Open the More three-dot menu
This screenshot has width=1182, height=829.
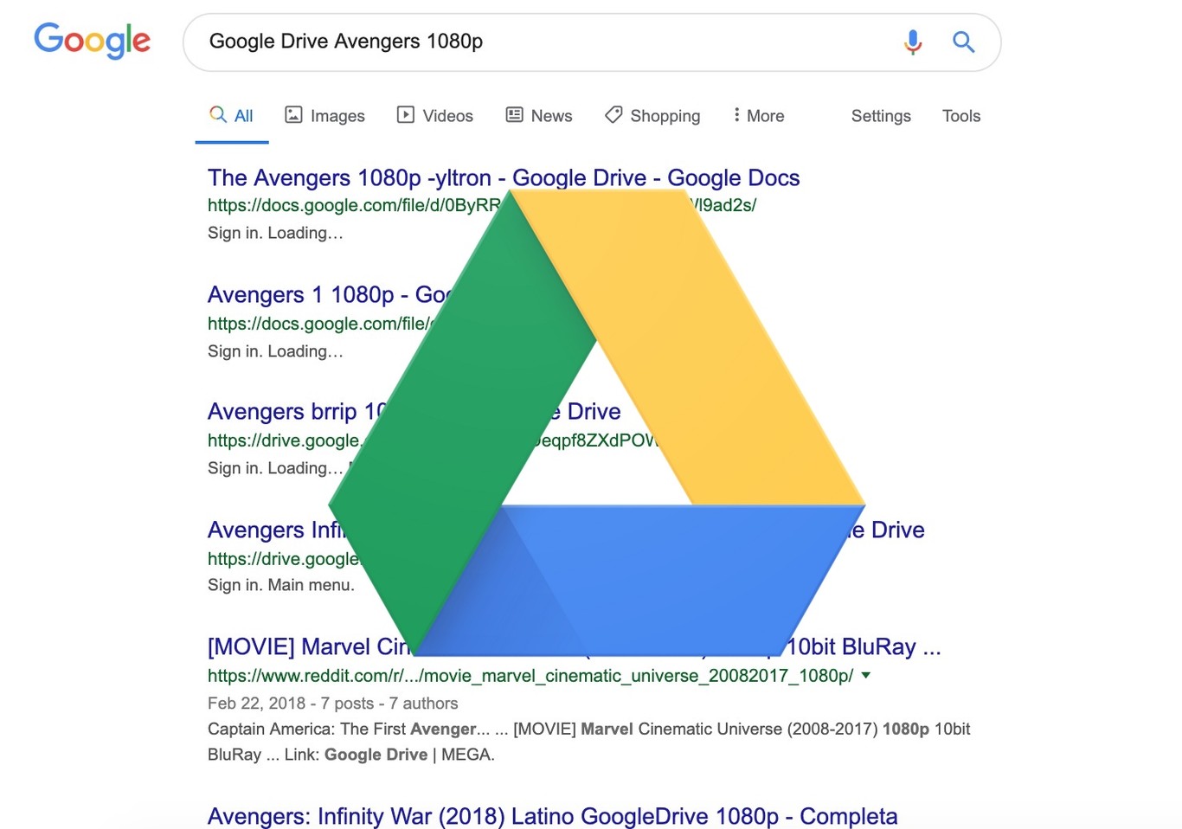(x=758, y=115)
